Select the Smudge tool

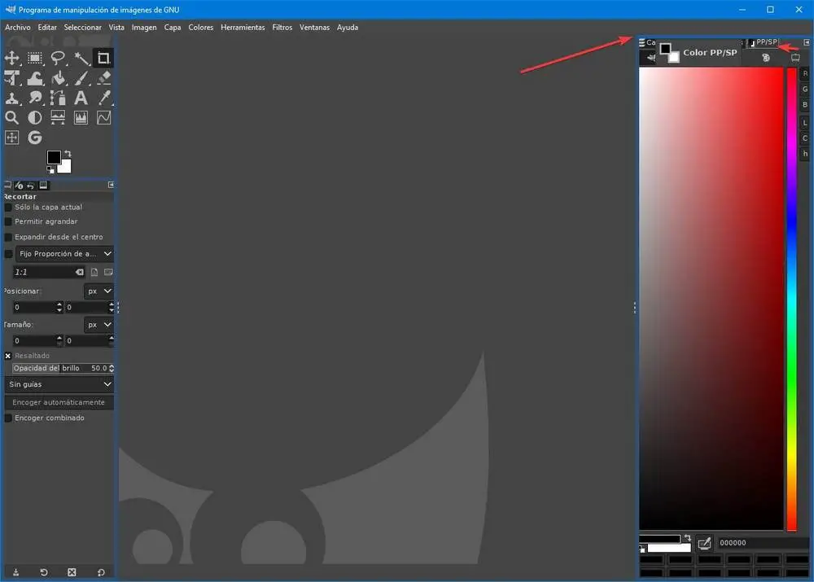coord(35,98)
